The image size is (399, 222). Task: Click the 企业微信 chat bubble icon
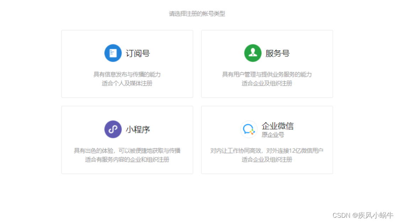pos(249,129)
